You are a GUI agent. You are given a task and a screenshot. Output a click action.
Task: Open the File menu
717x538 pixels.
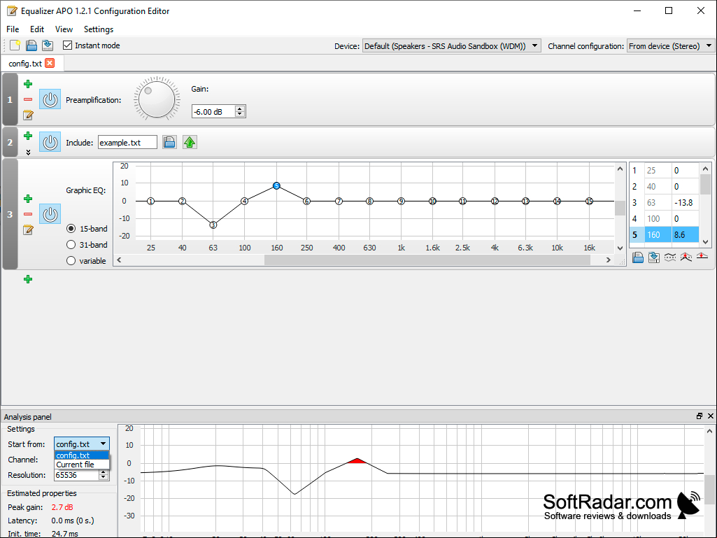pos(13,29)
